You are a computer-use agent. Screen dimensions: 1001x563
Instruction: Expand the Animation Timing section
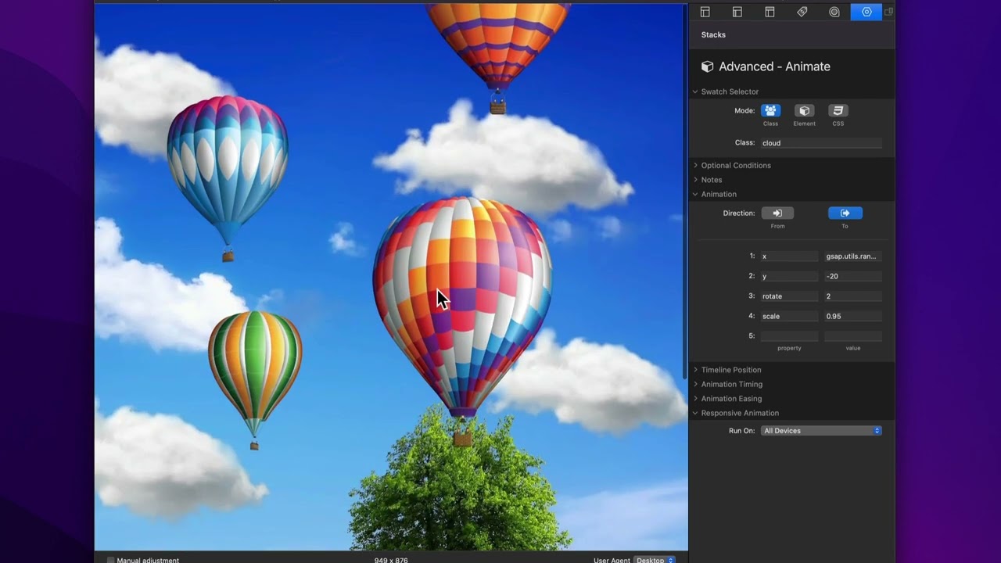click(695, 384)
